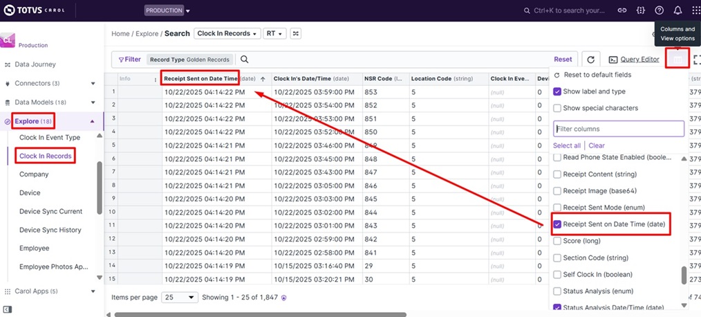Image resolution: width=701 pixels, height=317 pixels.
Task: Check Score (long) column
Action: 557,241
